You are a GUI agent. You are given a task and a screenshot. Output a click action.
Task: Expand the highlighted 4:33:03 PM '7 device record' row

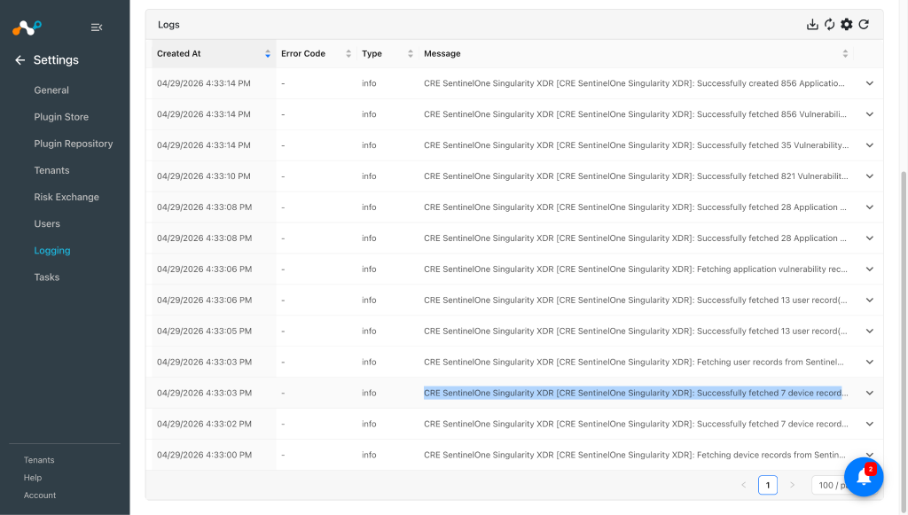pos(869,393)
